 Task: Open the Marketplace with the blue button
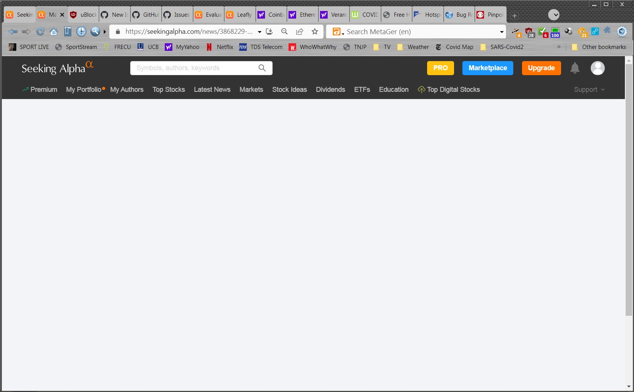[487, 68]
